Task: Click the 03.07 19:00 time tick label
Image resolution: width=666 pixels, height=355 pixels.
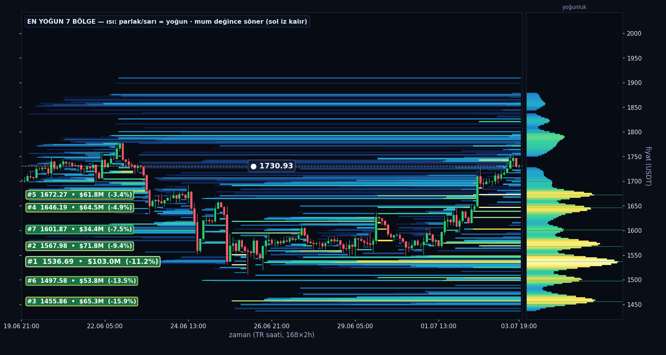Action: click(x=519, y=326)
